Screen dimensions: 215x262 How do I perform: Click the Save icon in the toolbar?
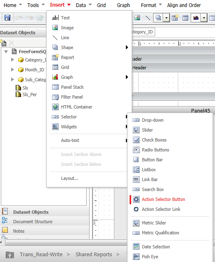pyautogui.click(x=7, y=18)
